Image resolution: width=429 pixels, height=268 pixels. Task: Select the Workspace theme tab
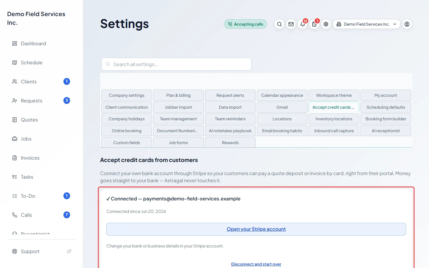(x=334, y=95)
